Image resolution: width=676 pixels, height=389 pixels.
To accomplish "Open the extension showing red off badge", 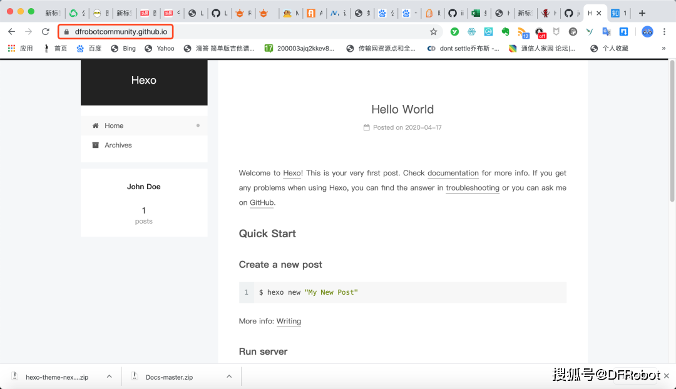I will point(540,32).
